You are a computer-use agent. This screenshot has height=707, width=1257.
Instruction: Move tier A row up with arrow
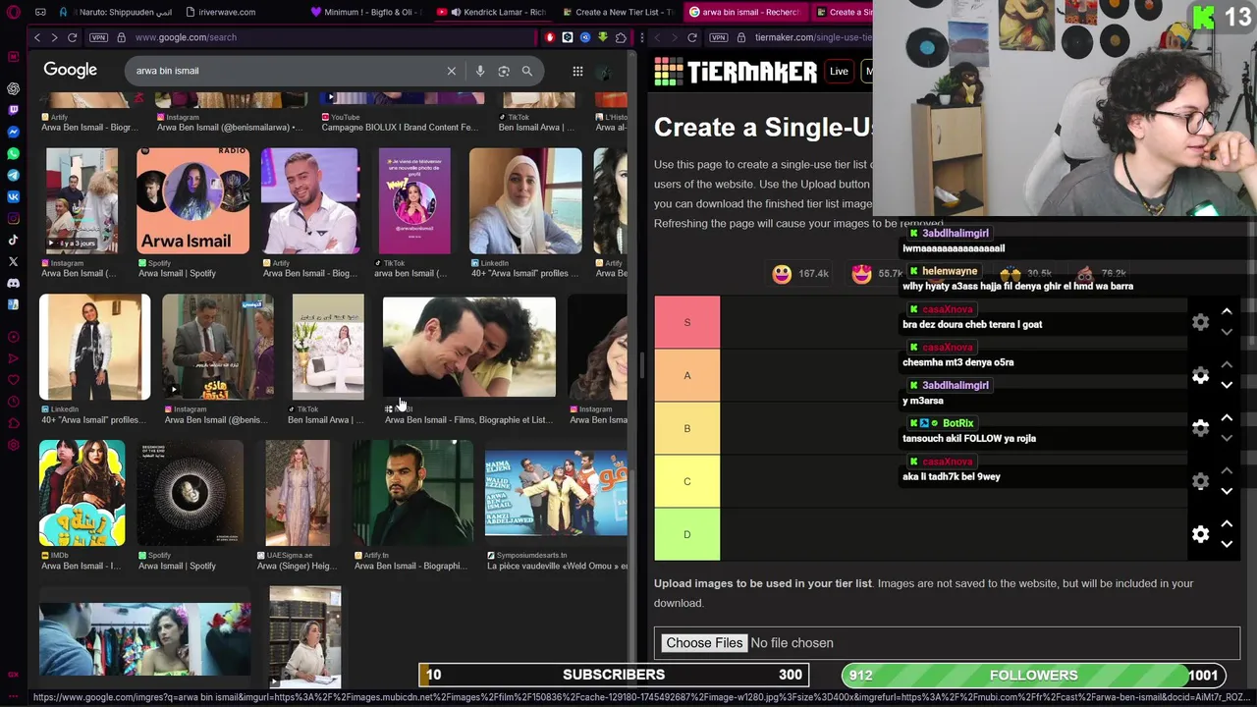coord(1227,364)
